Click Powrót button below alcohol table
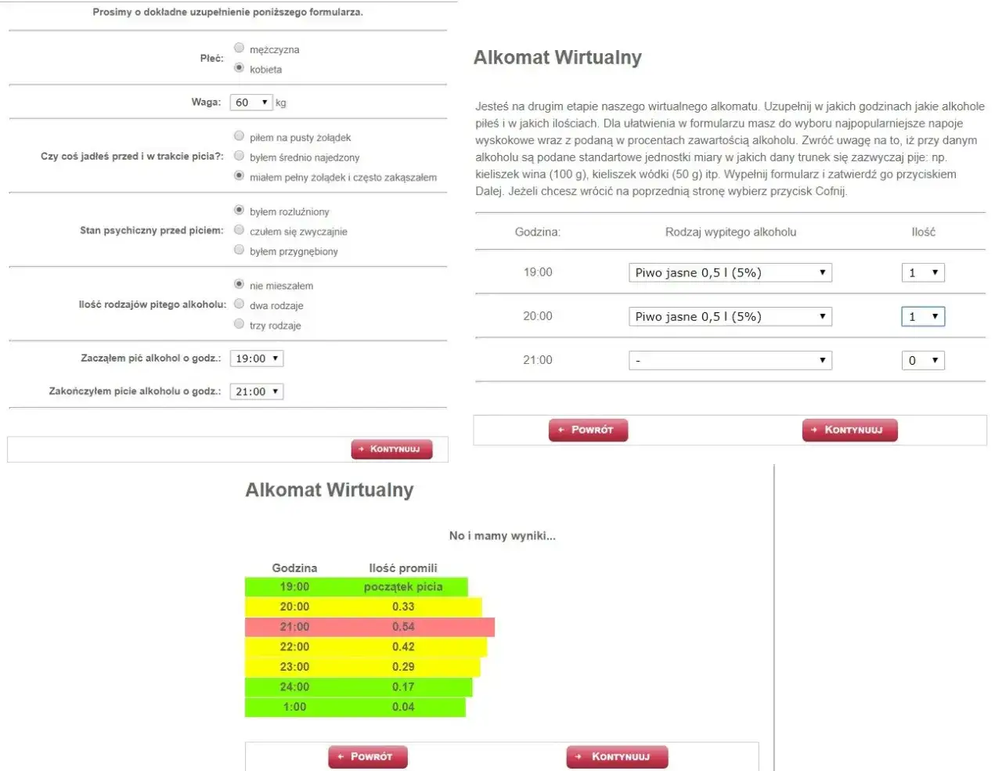The image size is (1002, 771). (x=588, y=430)
